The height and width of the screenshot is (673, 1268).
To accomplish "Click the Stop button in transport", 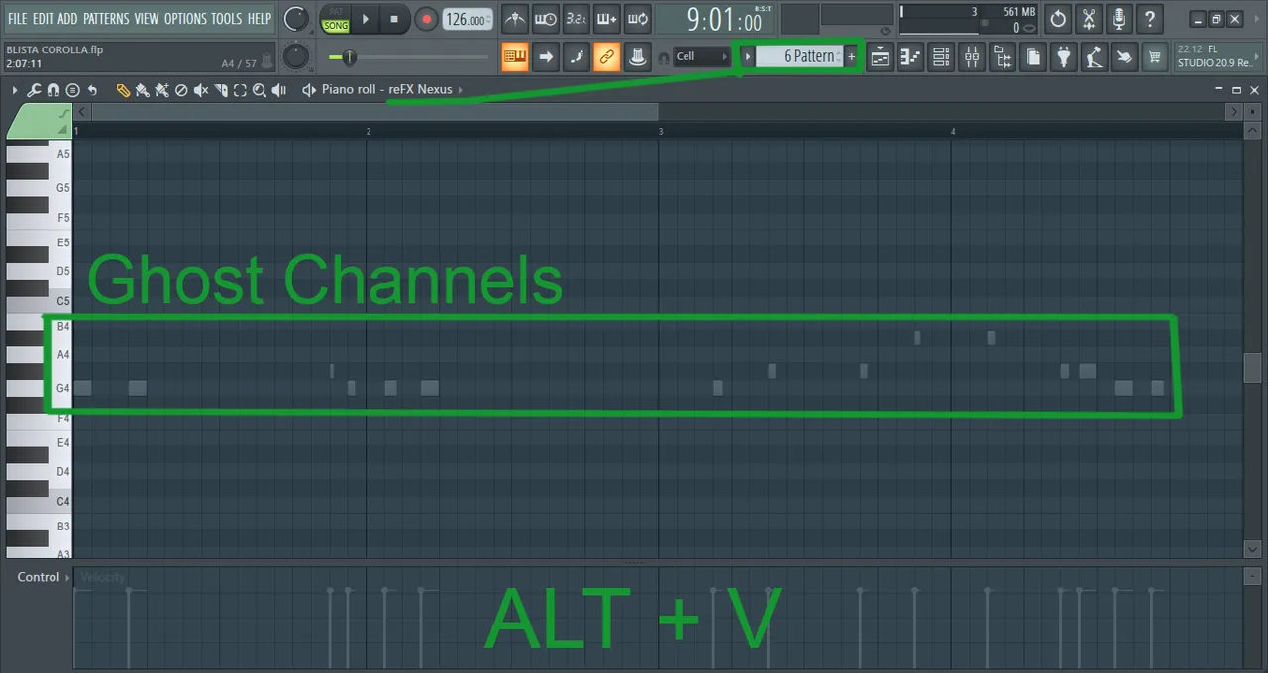I will (x=394, y=19).
